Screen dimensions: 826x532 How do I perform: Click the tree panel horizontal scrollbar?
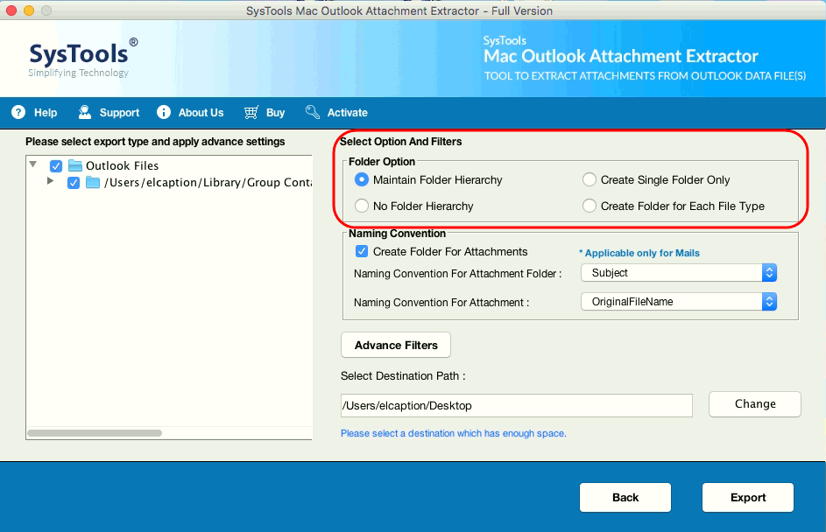pos(95,433)
